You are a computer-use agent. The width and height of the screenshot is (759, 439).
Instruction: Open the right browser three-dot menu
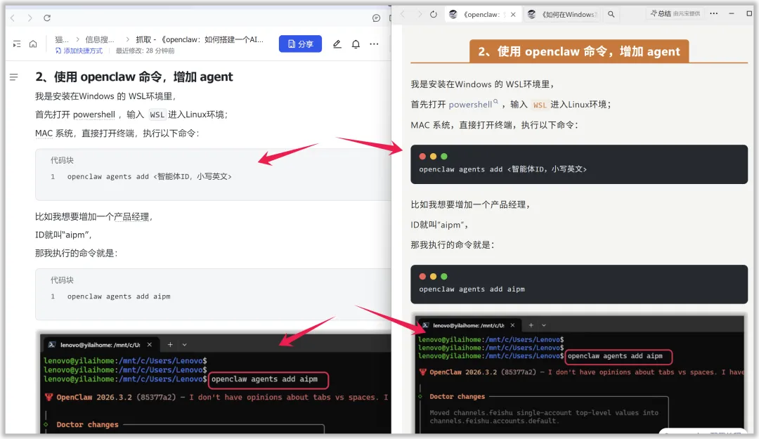click(714, 13)
